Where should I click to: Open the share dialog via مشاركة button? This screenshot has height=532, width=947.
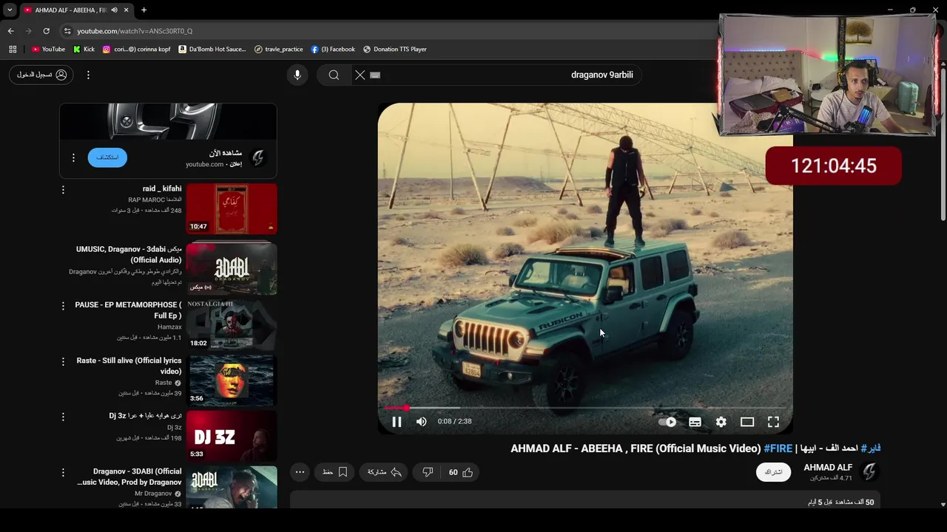click(384, 472)
